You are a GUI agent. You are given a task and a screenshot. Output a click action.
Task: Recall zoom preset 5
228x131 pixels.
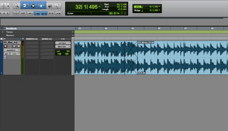(7, 13)
